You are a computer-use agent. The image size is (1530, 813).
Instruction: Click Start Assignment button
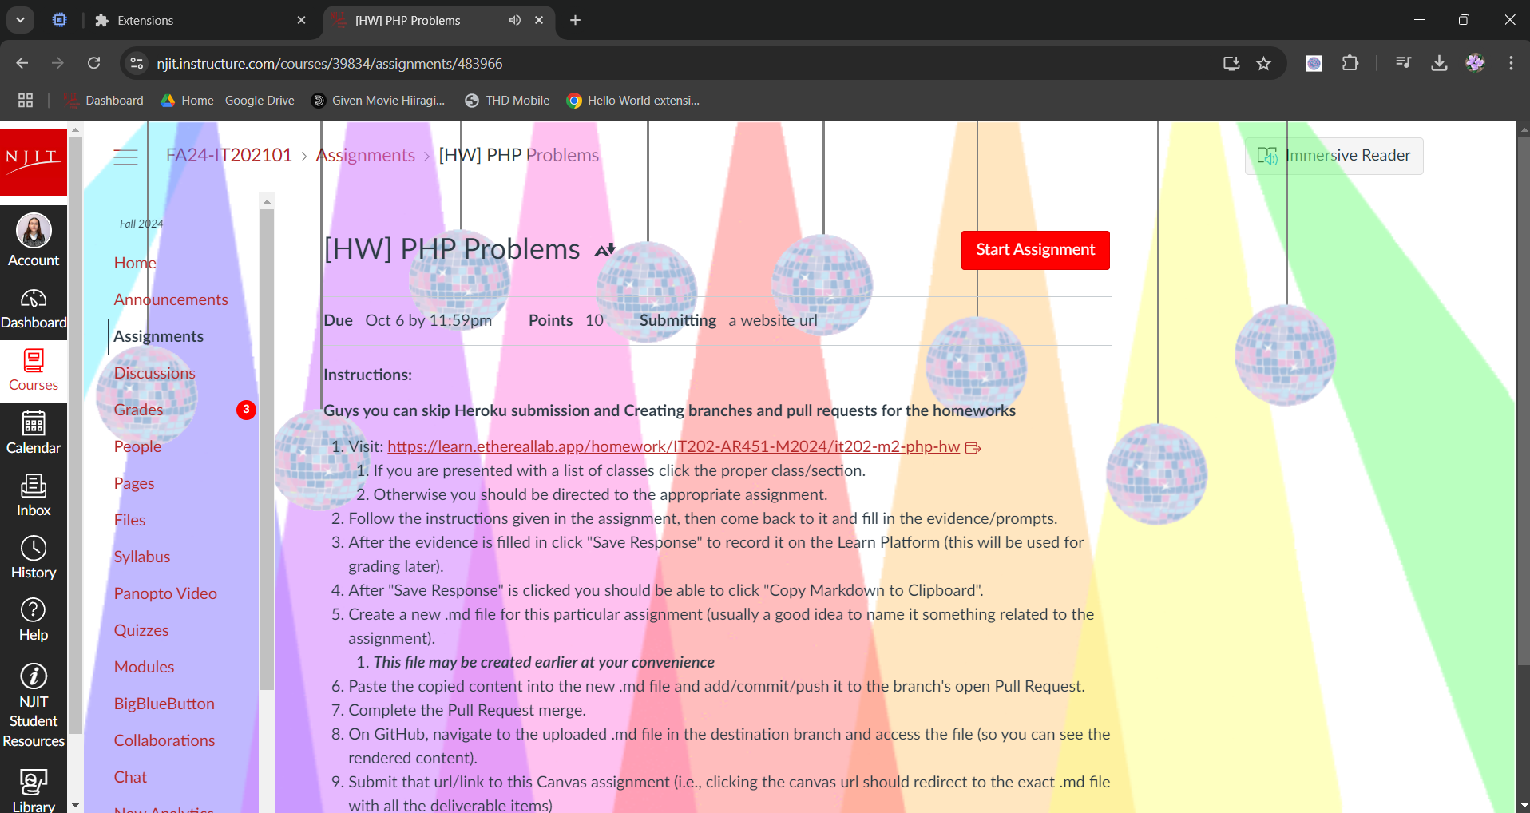click(1035, 250)
